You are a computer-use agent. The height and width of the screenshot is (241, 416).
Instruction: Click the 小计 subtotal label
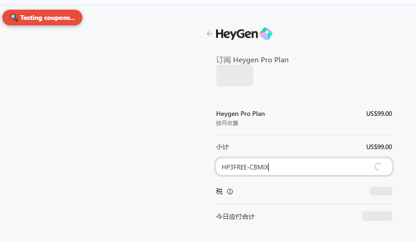(222, 147)
